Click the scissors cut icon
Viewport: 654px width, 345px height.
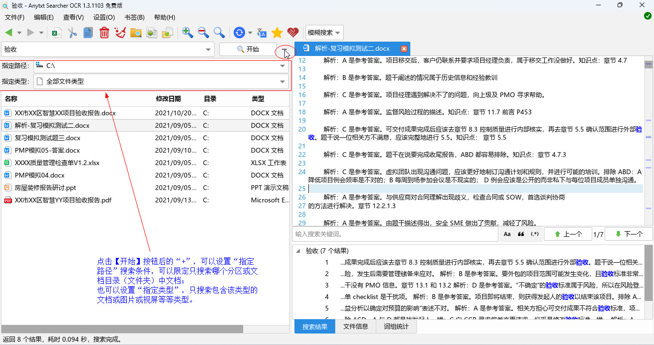(x=72, y=33)
